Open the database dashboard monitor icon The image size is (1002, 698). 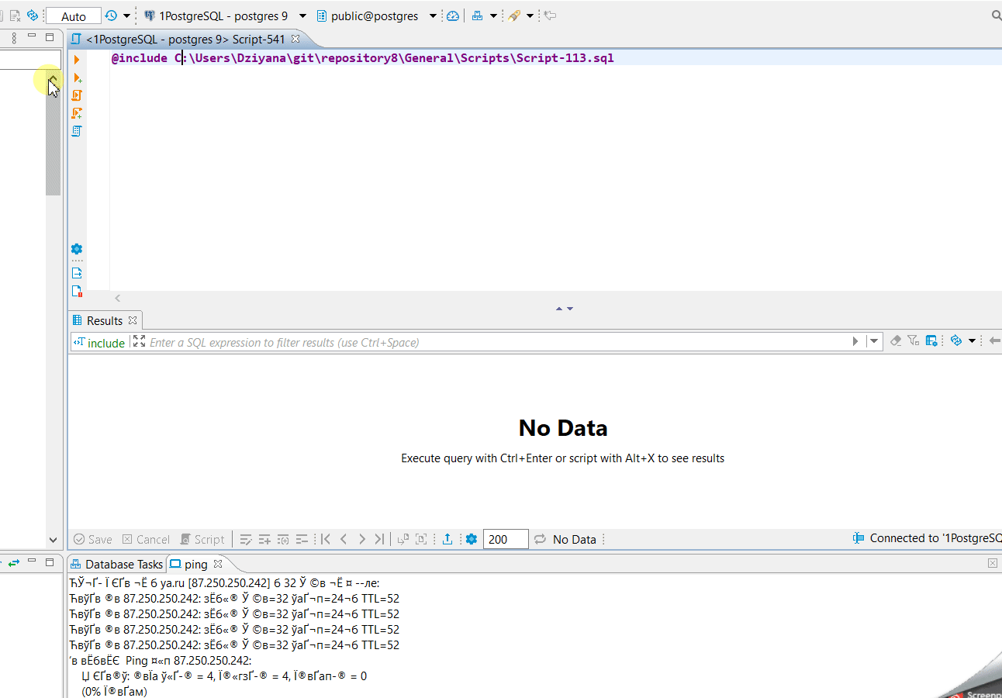click(453, 15)
